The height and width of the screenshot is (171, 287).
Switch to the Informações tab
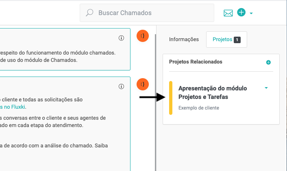[x=184, y=39]
